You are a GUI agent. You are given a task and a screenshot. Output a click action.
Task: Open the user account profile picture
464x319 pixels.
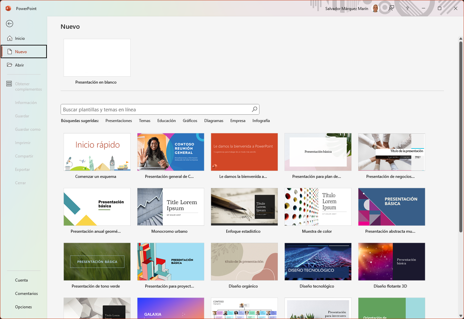pyautogui.click(x=376, y=8)
